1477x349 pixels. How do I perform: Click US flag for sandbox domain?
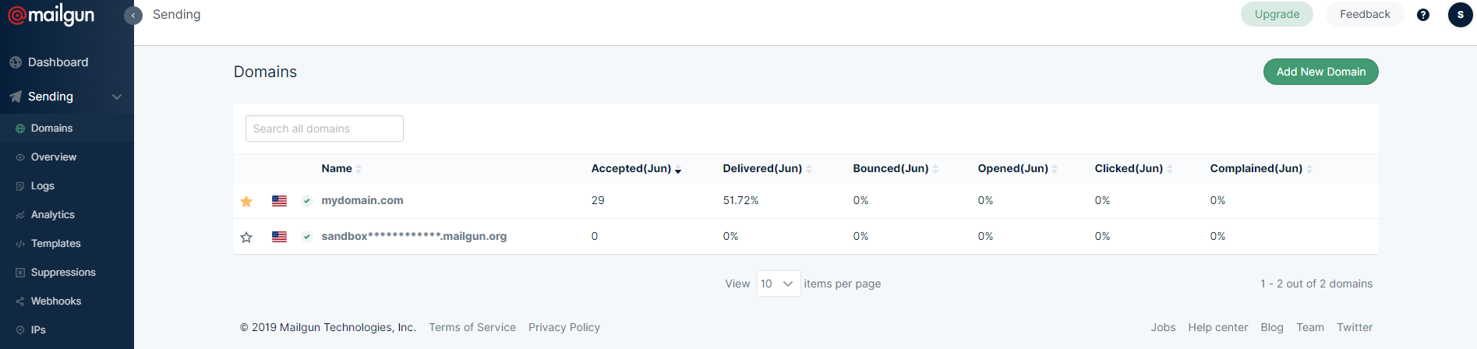point(279,237)
